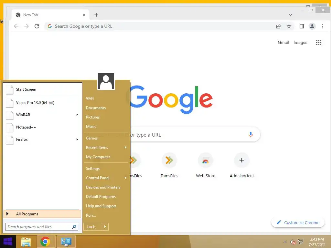
Task: Expand the tab search chevron
Action: point(291,15)
